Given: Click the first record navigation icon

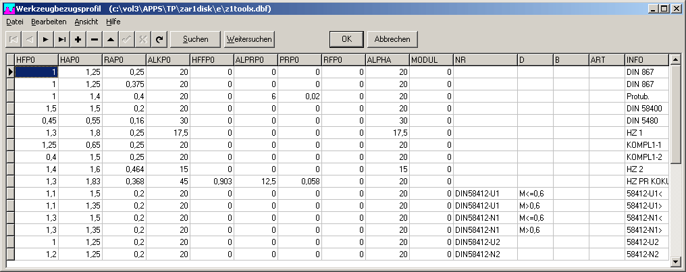Looking at the screenshot, I should pos(14,39).
